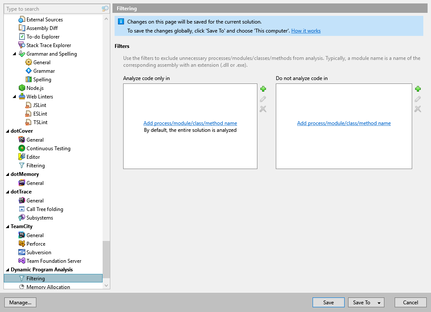Screen dimensions: 431x312
Task: Open the 'How it works' link
Action: [306, 30]
